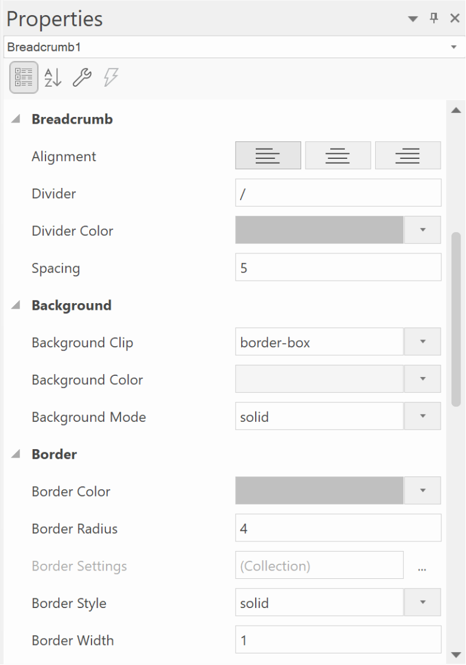Screen dimensions: 466x665
Task: Set Alignment to right
Action: pyautogui.click(x=408, y=156)
